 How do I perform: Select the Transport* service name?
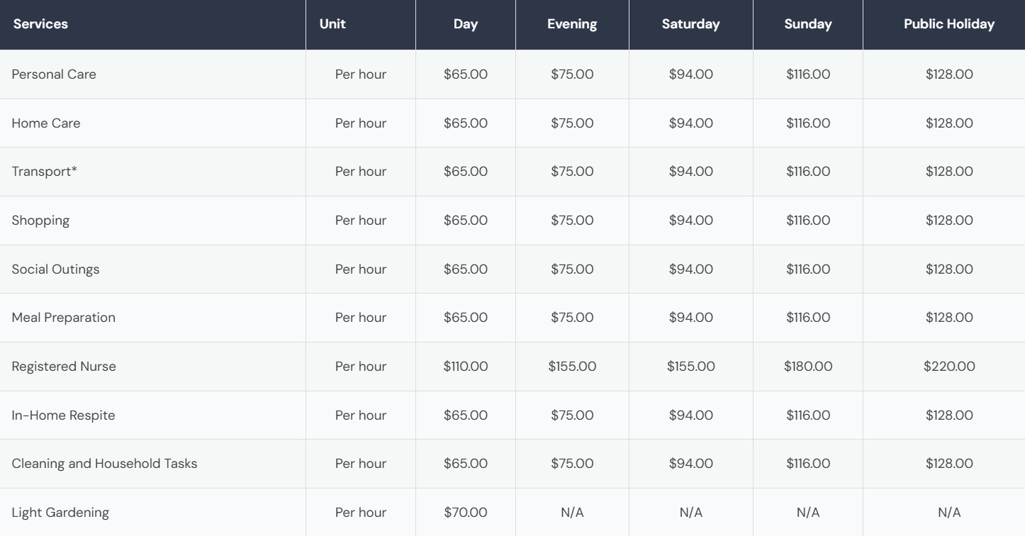(45, 172)
